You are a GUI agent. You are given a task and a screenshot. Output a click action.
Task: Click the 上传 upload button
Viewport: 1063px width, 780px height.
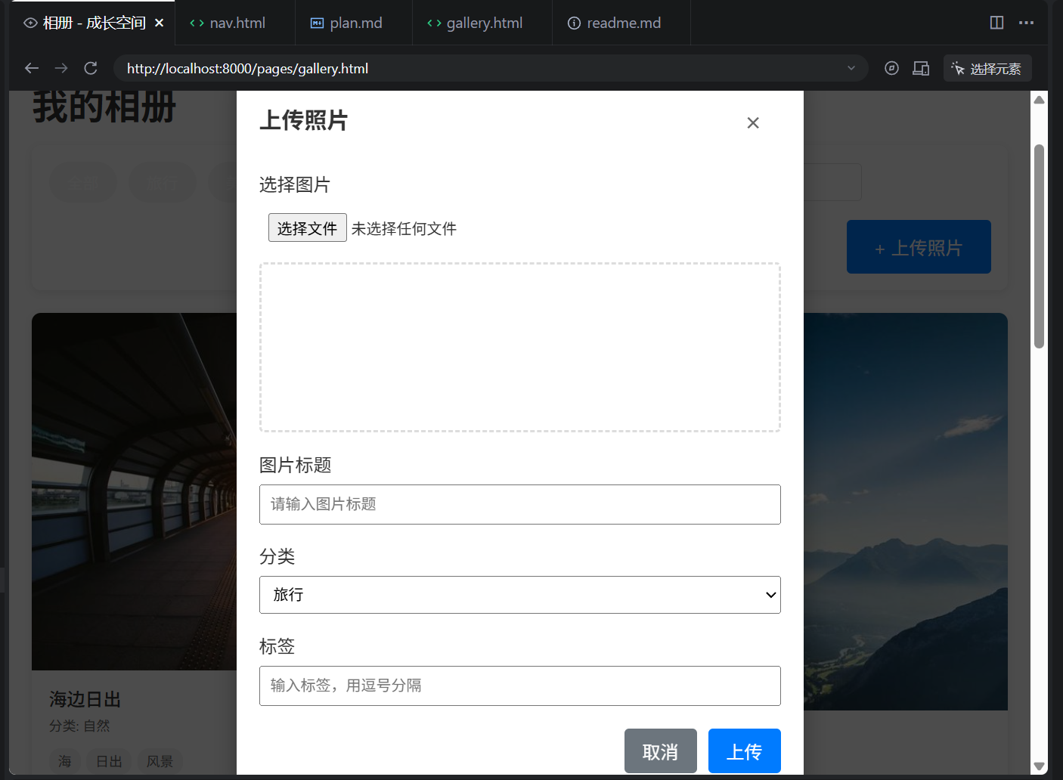pyautogui.click(x=744, y=751)
